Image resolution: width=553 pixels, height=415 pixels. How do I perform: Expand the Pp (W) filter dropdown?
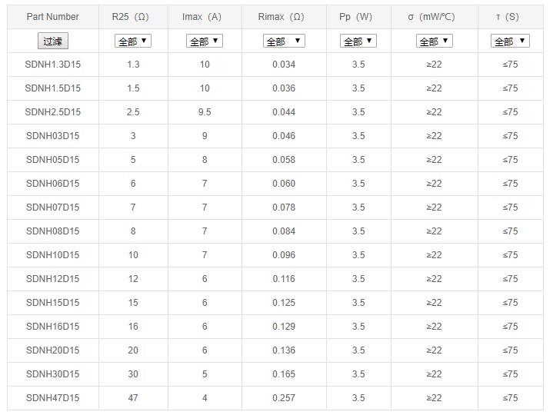[358, 41]
